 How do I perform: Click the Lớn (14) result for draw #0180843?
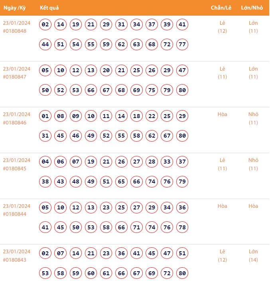[x=253, y=256]
